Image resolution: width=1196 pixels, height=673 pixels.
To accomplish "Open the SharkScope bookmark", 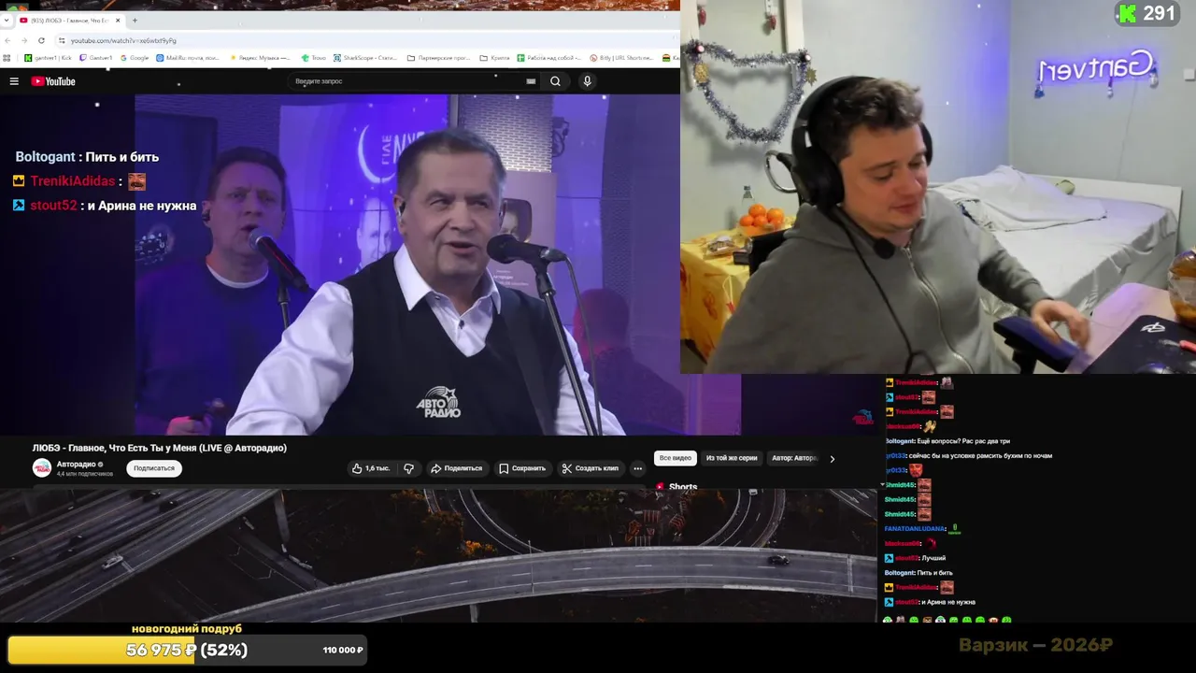I will 366,58.
